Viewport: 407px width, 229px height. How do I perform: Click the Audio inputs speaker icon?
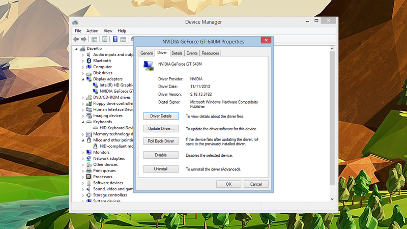pyautogui.click(x=89, y=54)
